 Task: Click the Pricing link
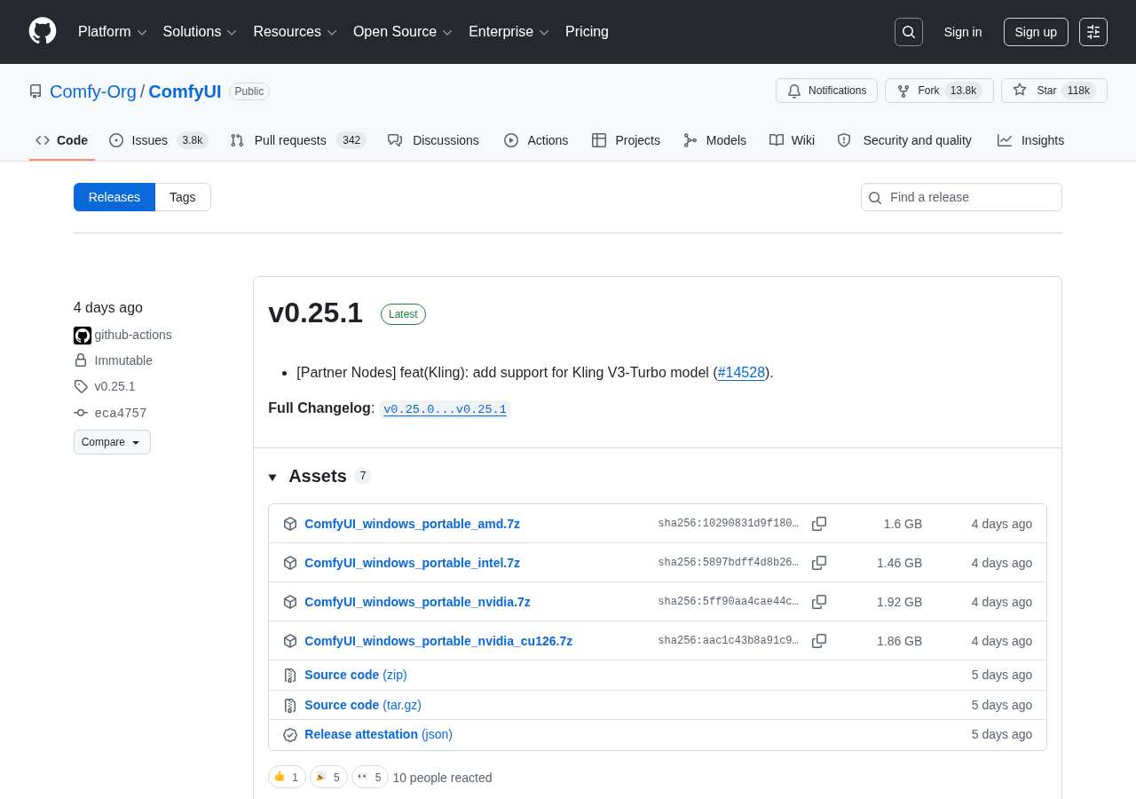coord(587,32)
